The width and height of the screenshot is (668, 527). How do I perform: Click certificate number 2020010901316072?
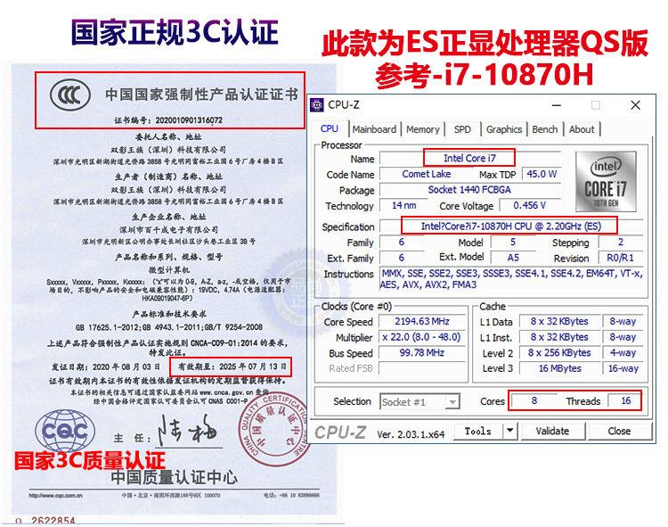click(189, 120)
